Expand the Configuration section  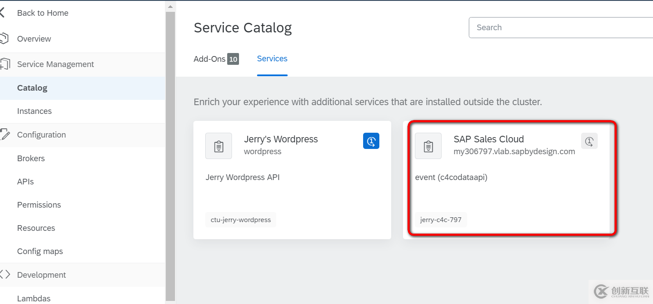(x=41, y=134)
